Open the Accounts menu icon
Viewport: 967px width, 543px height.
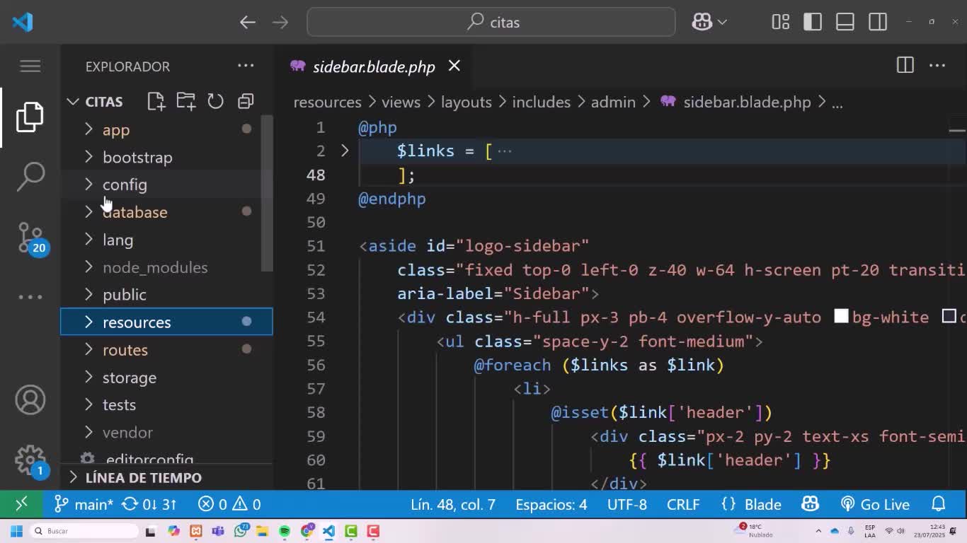(x=30, y=400)
